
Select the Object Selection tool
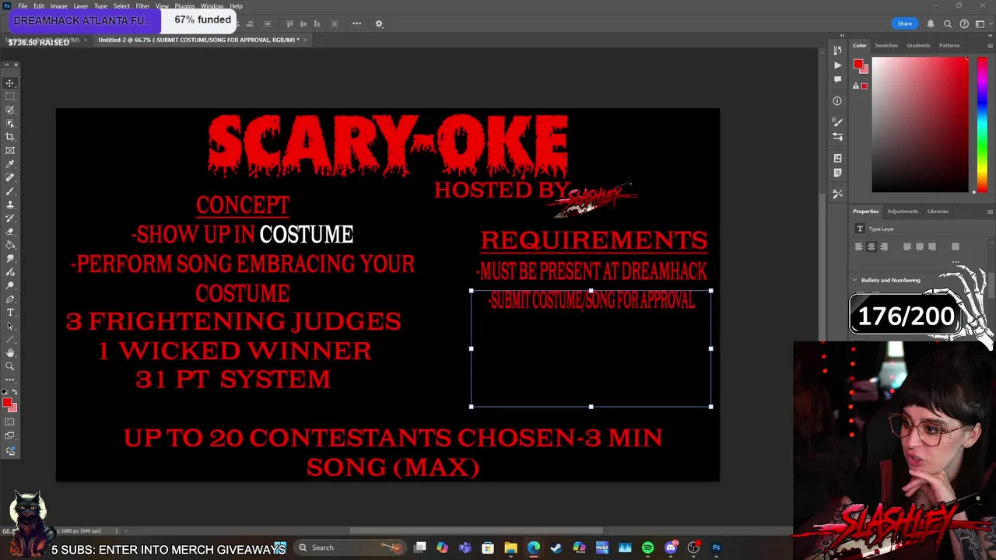(10, 123)
